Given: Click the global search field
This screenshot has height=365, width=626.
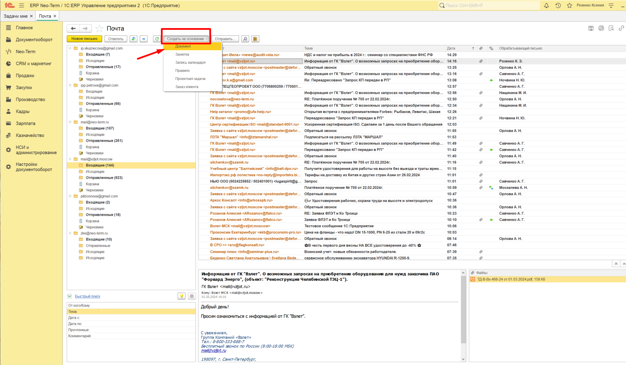Looking at the screenshot, I should 489,5.
